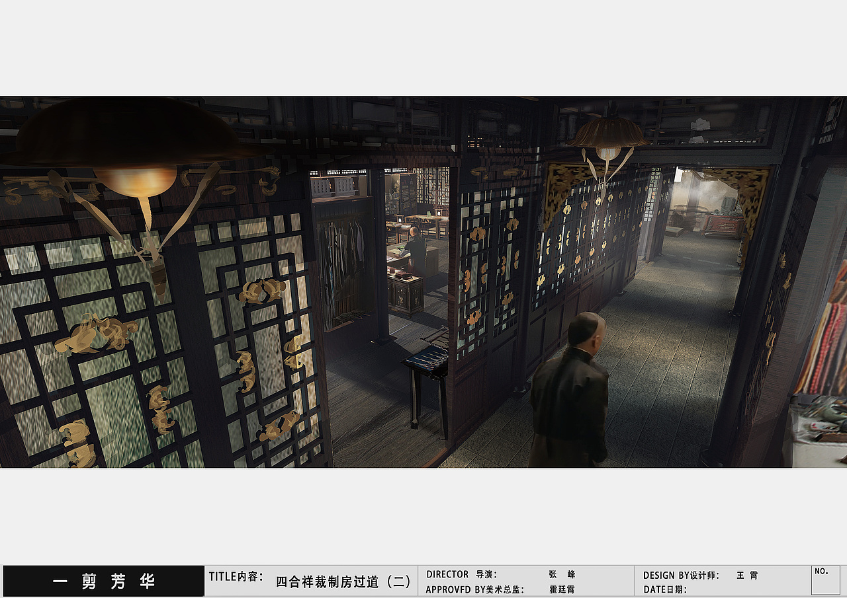The width and height of the screenshot is (847, 598).
Task: Select the DATE日期 label
Action: (x=665, y=589)
